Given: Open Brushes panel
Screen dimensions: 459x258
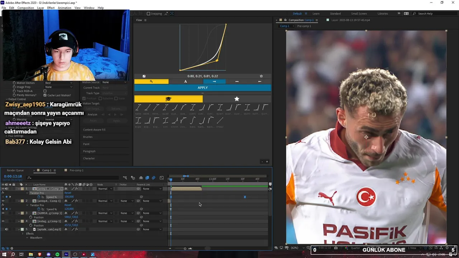Looking at the screenshot, I should click(x=88, y=137).
